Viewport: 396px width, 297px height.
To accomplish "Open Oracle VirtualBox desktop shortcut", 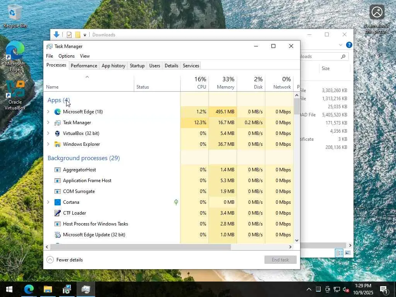I will point(15,96).
